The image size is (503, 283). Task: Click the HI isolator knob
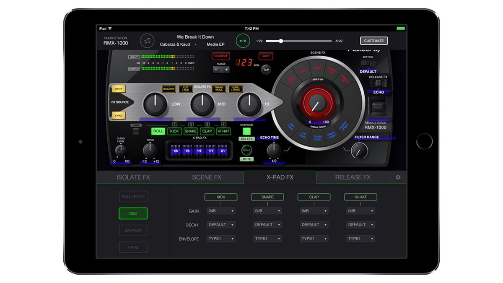[249, 105]
